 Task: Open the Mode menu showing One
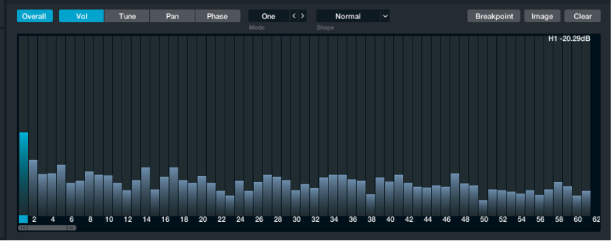tap(269, 16)
